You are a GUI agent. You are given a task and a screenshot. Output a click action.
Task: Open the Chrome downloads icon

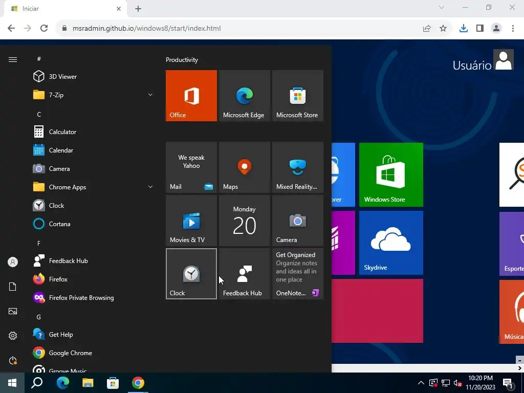464,29
